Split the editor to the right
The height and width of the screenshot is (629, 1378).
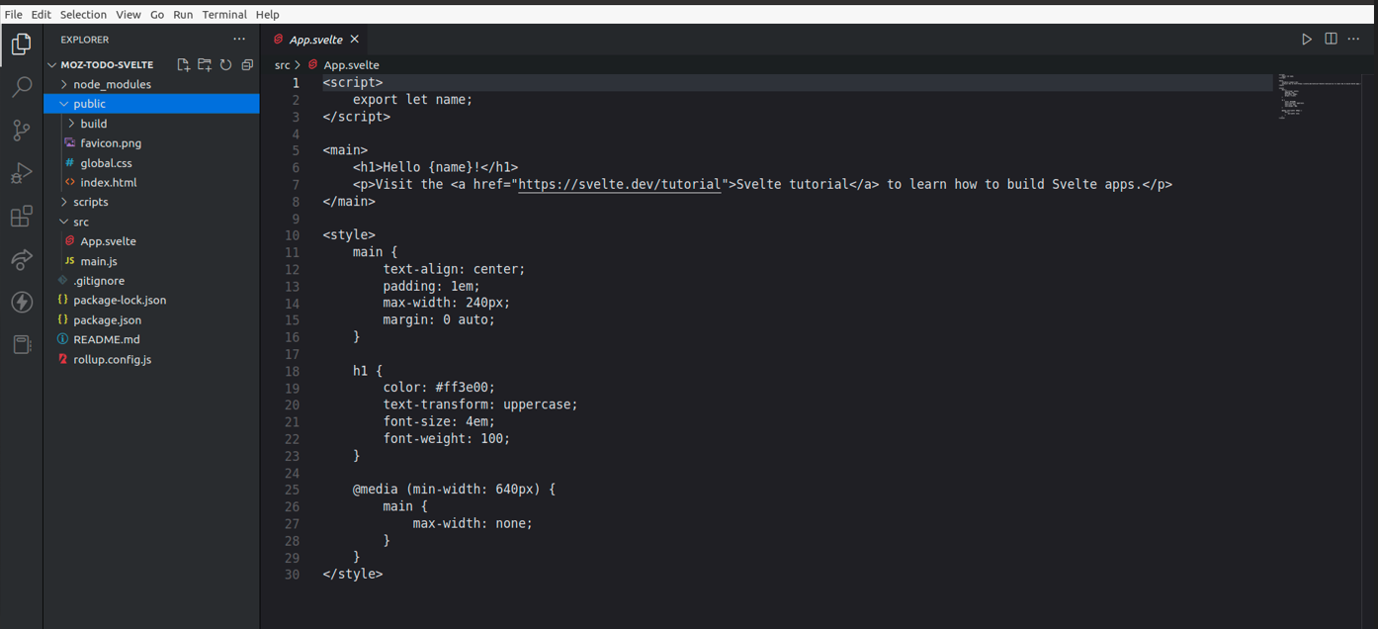tap(1331, 40)
